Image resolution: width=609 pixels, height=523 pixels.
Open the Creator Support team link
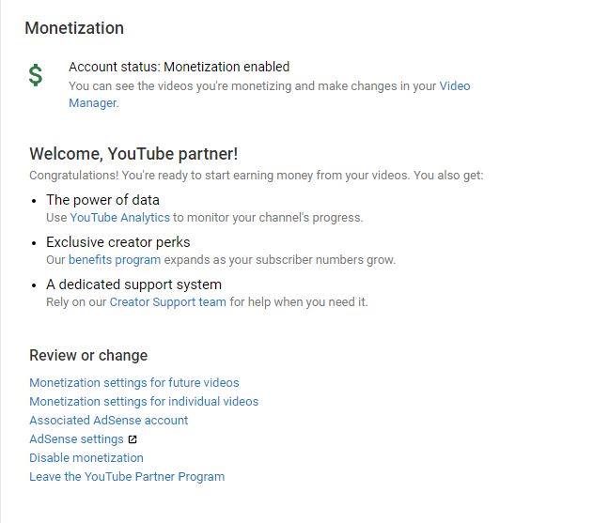pos(168,302)
